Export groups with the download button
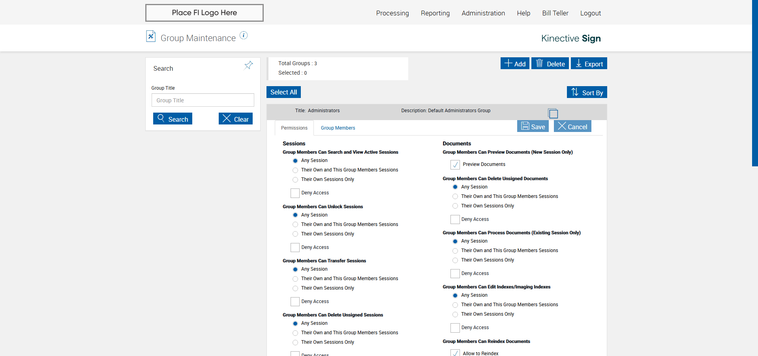The width and height of the screenshot is (758, 356). [589, 64]
